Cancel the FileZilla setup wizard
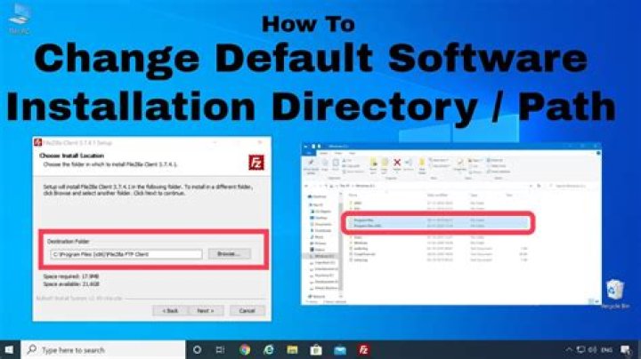This screenshot has height=359, width=641. tap(245, 310)
